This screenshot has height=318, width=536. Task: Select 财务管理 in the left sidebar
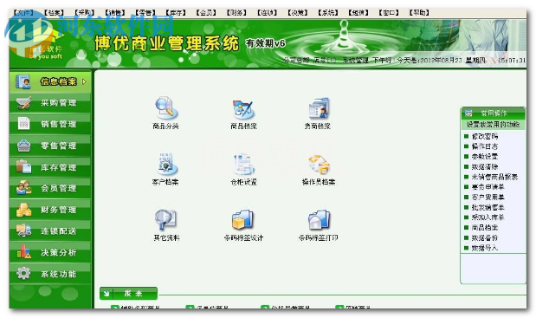pos(50,210)
